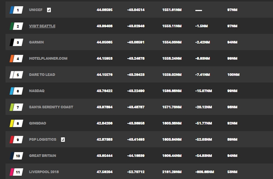Screen dimensions: 273x179
Task: Select the red position 9 badge
Action: [x=16, y=140]
